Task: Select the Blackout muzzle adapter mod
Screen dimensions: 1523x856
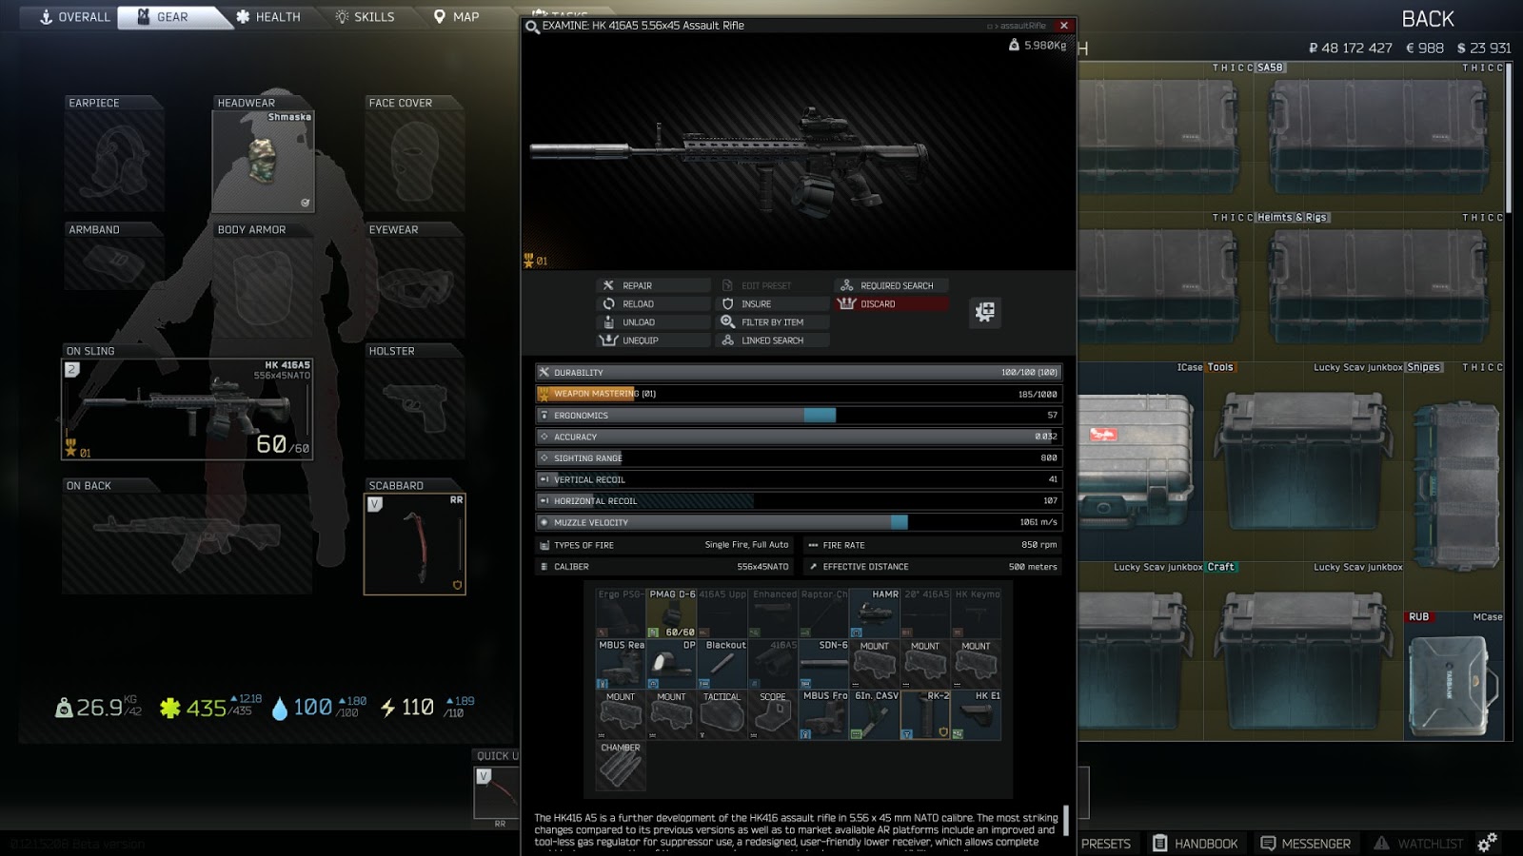Action: pyautogui.click(x=722, y=664)
